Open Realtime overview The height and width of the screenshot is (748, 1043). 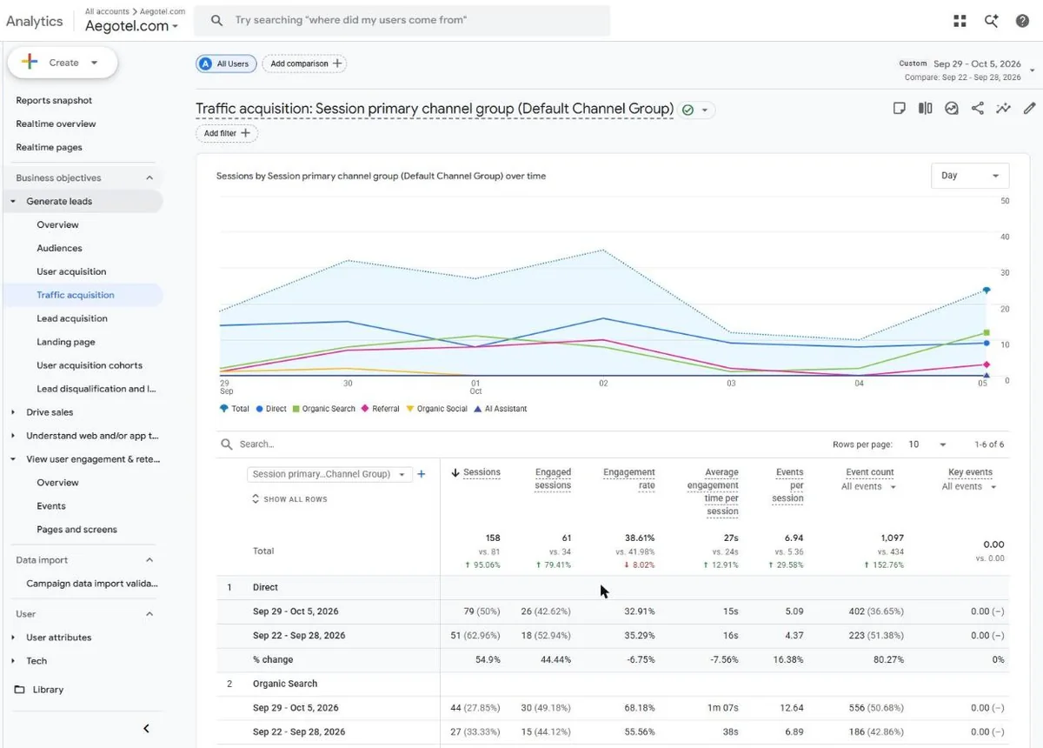(56, 124)
